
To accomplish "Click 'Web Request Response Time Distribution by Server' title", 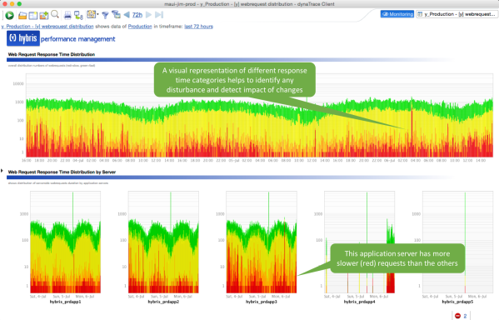I will pos(62,172).
